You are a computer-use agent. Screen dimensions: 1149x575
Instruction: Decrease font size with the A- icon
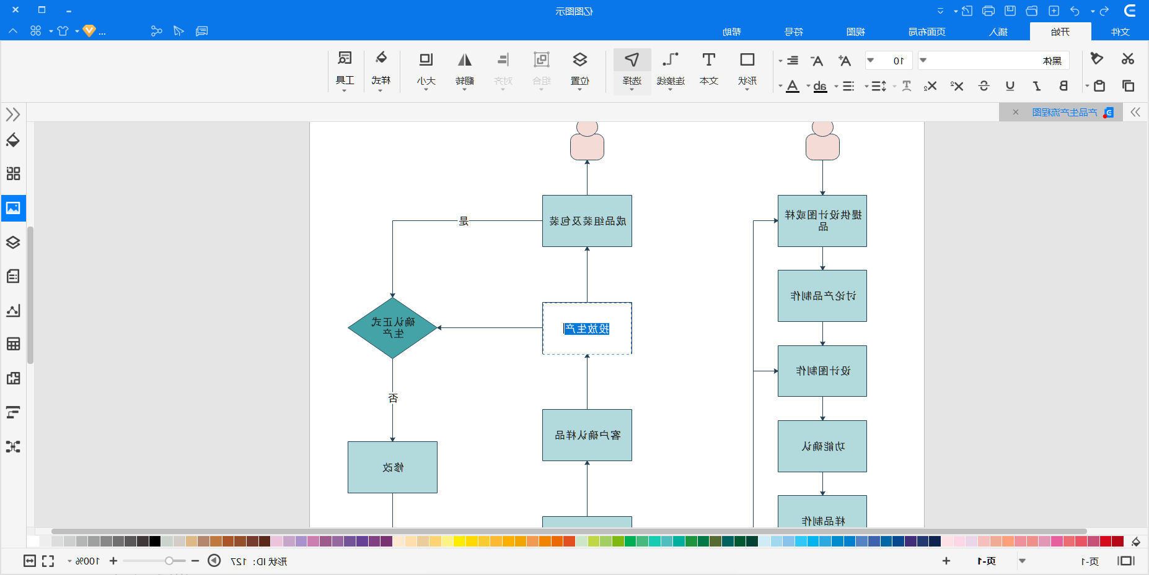(817, 60)
